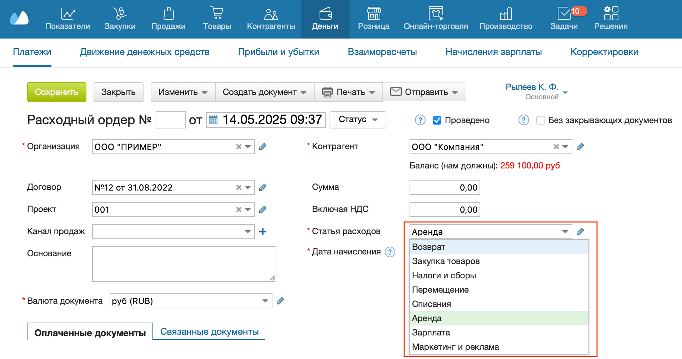
Task: Expand the Создать документ menu
Action: pyautogui.click(x=264, y=92)
